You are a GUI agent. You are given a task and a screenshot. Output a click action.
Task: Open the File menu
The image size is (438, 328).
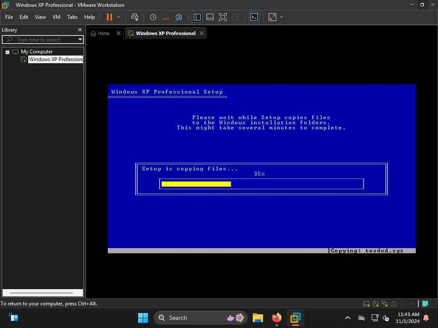click(9, 17)
